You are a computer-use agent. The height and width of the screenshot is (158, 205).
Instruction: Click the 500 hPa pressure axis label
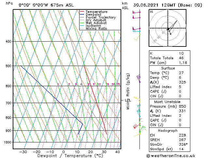[x=8, y=66]
